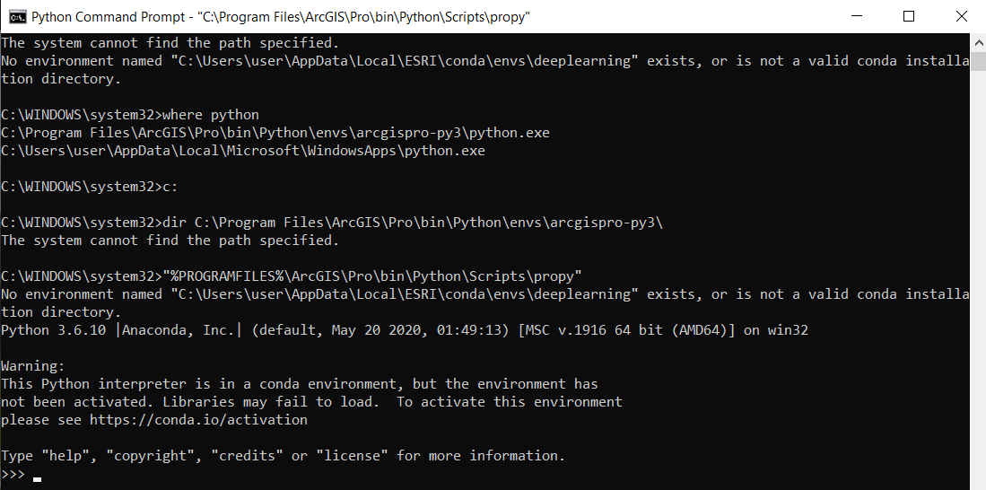Screen dimensions: 986x490
Task: Close the Python Command Prompt window
Action: pyautogui.click(x=960, y=16)
